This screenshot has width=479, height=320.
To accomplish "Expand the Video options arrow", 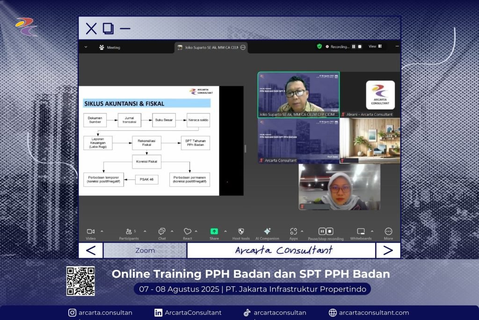I will click(x=102, y=231).
